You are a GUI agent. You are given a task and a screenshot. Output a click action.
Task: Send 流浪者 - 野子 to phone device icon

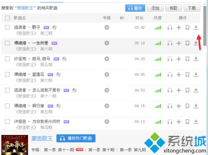(187, 27)
